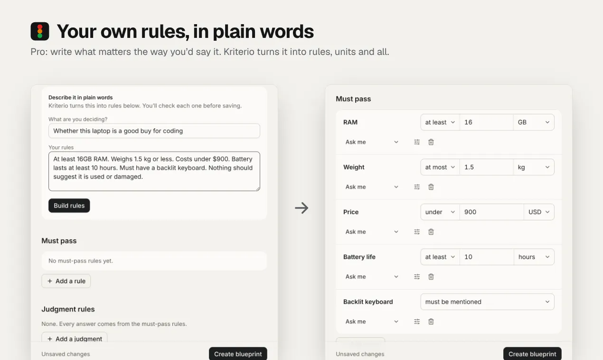This screenshot has height=360, width=603.
Task: Open 'Ask me' dropdown under Backlit keyboard
Action: 372,322
